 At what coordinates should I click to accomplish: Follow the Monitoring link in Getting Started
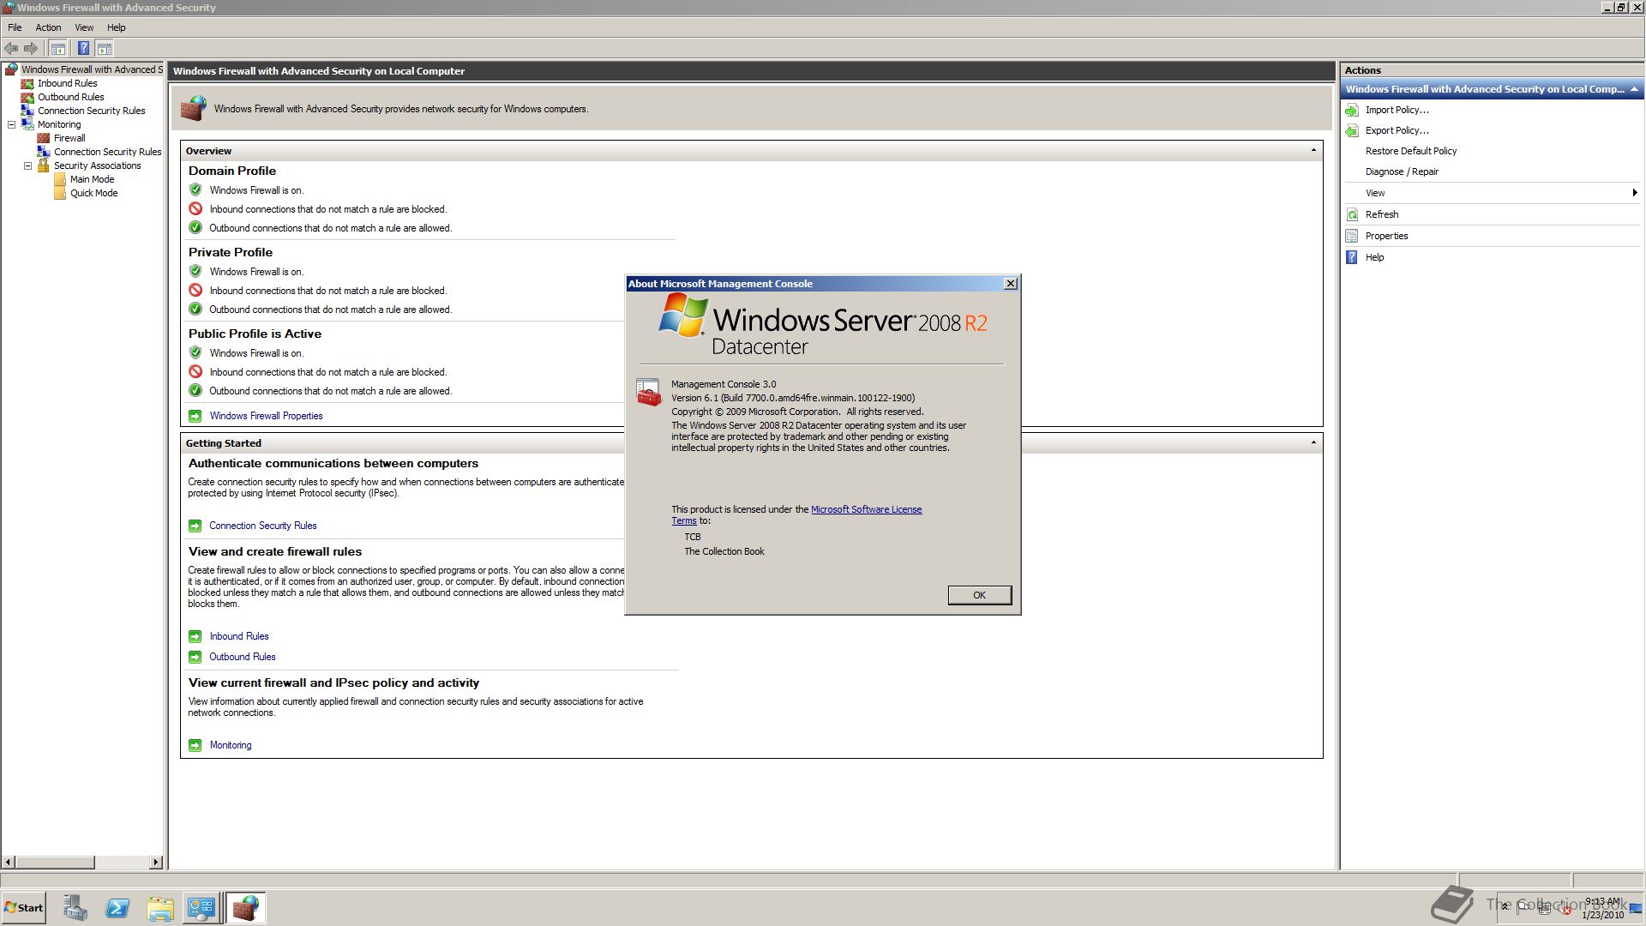coord(231,745)
